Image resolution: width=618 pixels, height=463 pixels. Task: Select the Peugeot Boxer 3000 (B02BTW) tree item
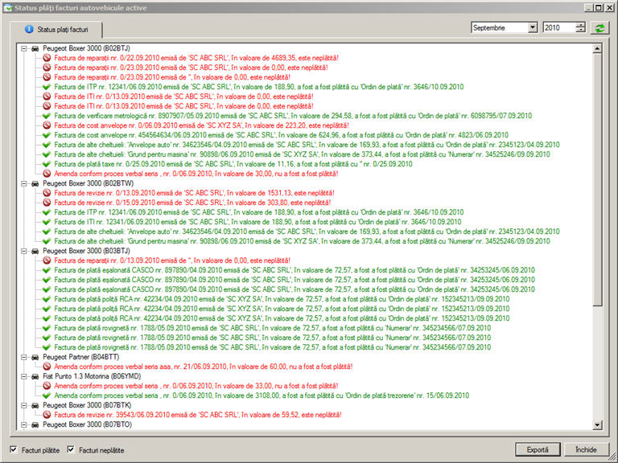[79, 183]
